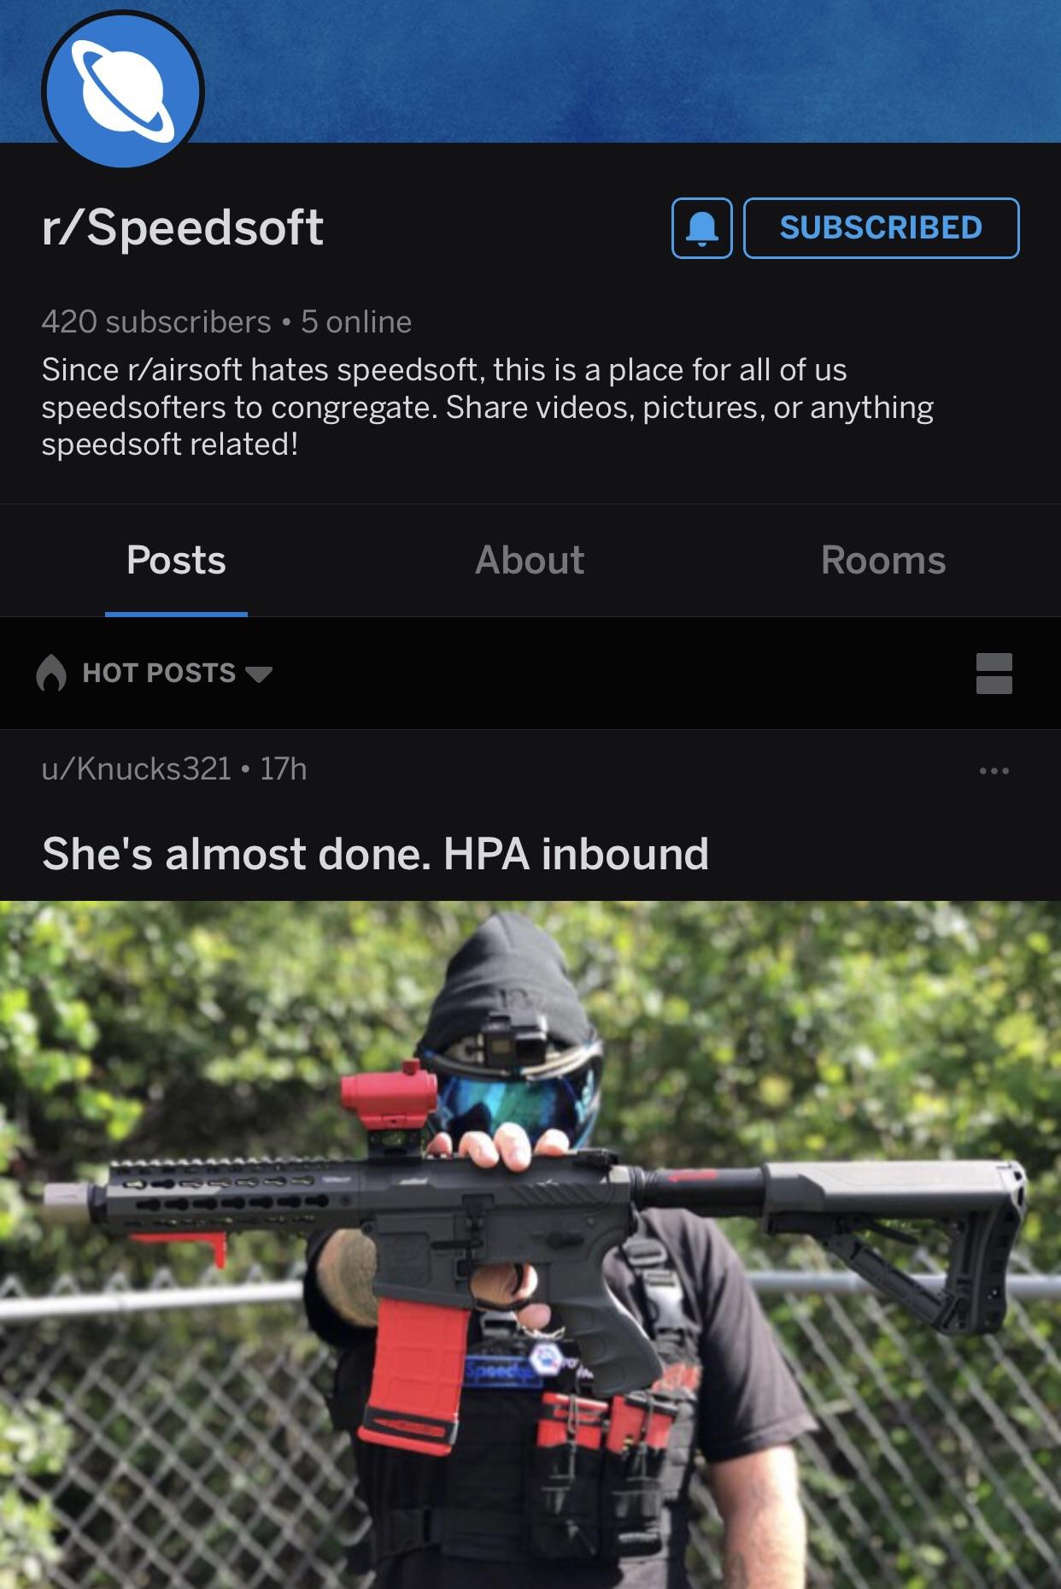Click the SUBSCRIBED button to unsubscribe
Image resolution: width=1061 pixels, height=1589 pixels.
point(882,228)
